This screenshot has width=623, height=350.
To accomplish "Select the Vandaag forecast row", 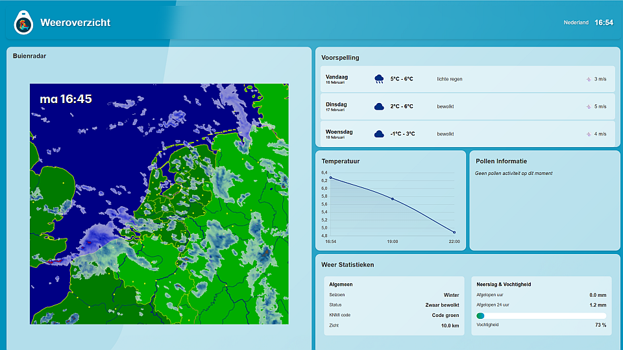I will [x=467, y=79].
